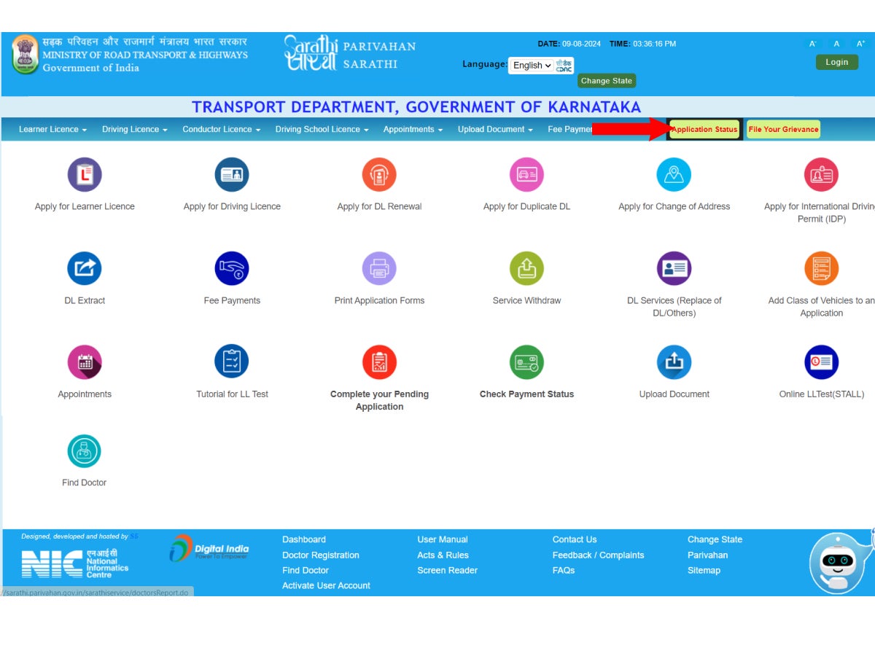Image resolution: width=875 pixels, height=656 pixels.
Task: Open the Upload Document service icon
Action: (674, 361)
